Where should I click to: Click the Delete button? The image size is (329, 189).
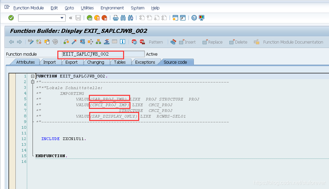coord(238,42)
